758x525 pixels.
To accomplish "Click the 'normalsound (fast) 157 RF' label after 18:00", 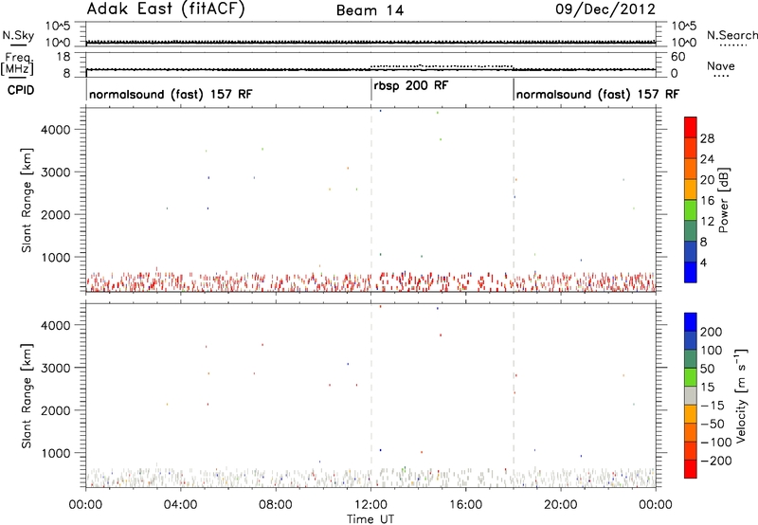I will tap(598, 94).
